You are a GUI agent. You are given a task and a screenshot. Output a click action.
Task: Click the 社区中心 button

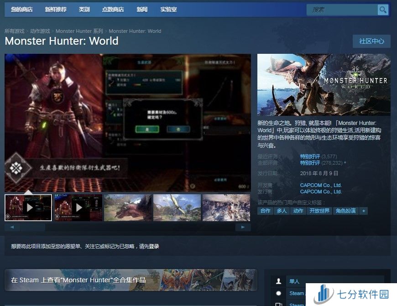coord(371,41)
